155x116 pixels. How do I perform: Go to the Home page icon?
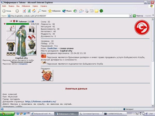pos(34,11)
